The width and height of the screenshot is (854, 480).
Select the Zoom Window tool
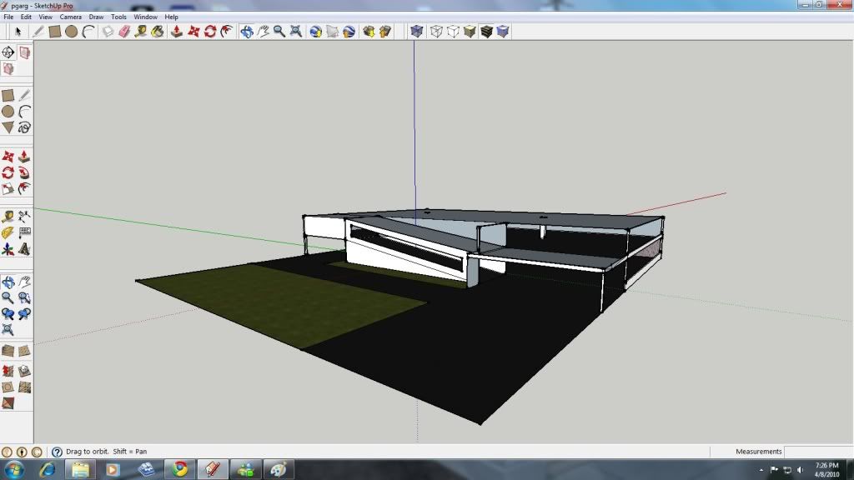pos(25,297)
